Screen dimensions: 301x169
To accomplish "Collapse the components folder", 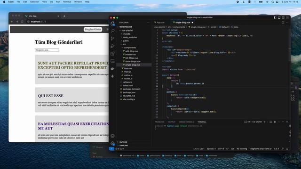I will [130, 48].
